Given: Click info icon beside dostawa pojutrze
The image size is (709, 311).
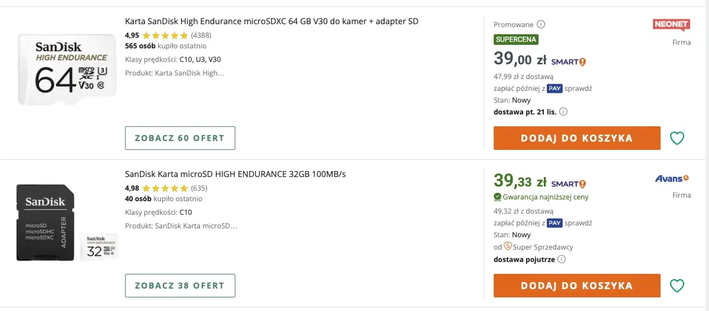Looking at the screenshot, I should click(562, 258).
